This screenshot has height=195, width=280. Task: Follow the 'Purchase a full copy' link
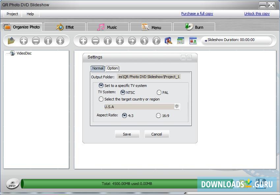pos(197,14)
